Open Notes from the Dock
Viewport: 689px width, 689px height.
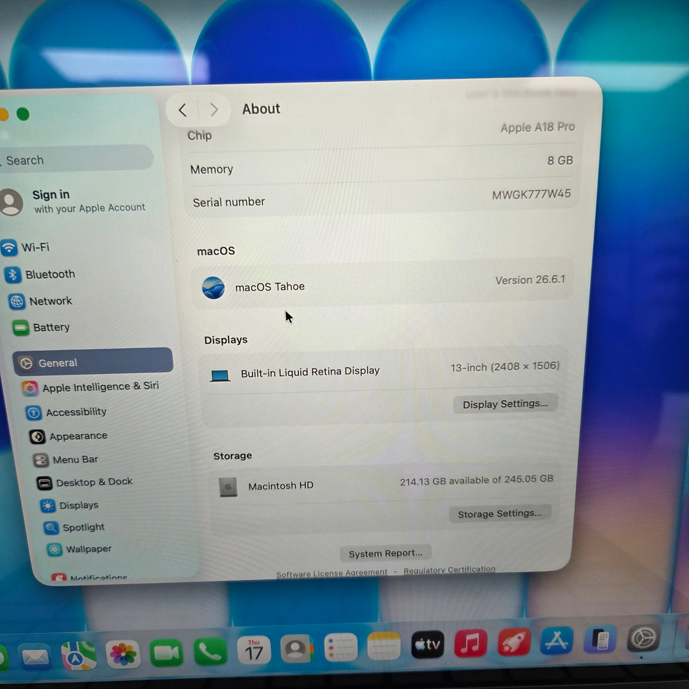pos(384,647)
